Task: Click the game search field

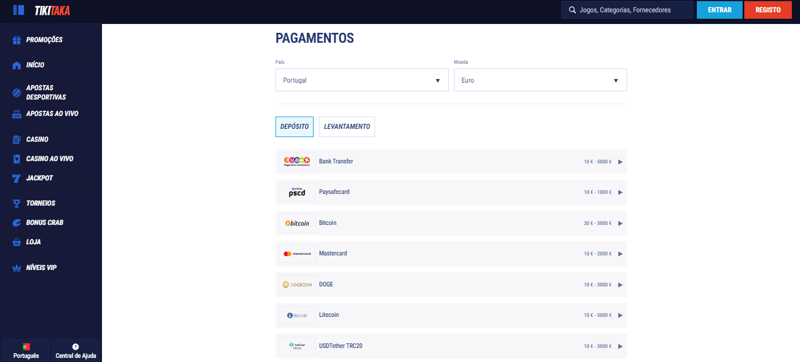Action: tap(627, 10)
